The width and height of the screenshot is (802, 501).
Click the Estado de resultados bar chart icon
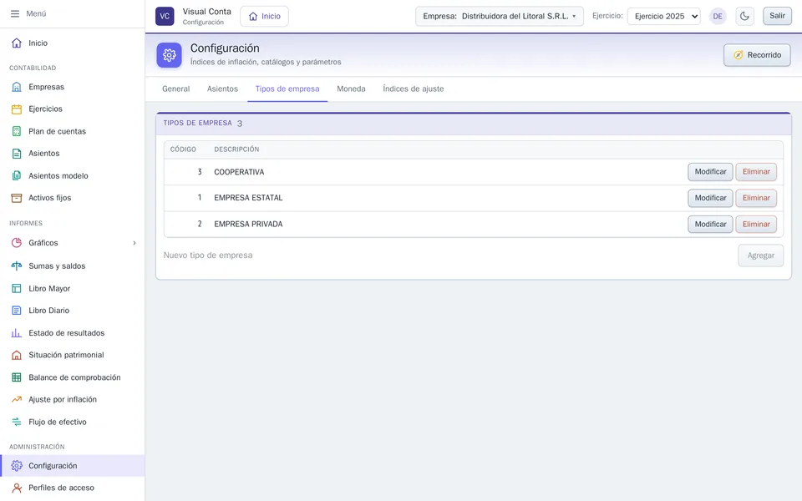coord(17,333)
